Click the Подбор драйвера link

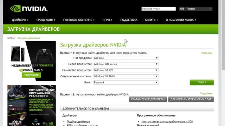click(x=78, y=121)
